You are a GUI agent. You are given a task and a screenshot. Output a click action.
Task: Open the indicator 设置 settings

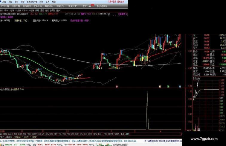(x=127, y=134)
